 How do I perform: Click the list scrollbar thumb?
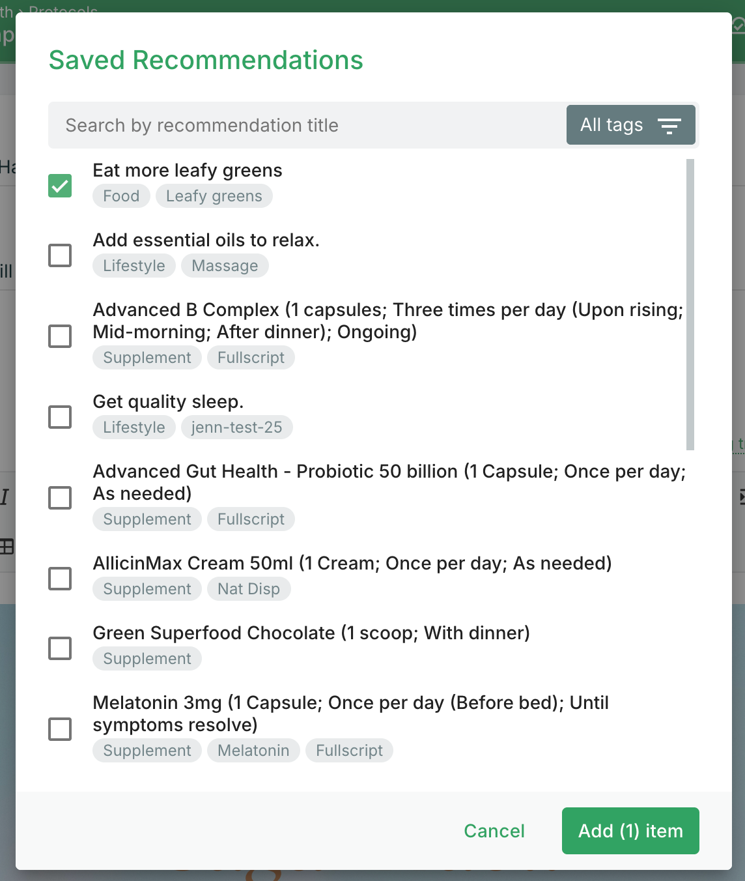(690, 304)
